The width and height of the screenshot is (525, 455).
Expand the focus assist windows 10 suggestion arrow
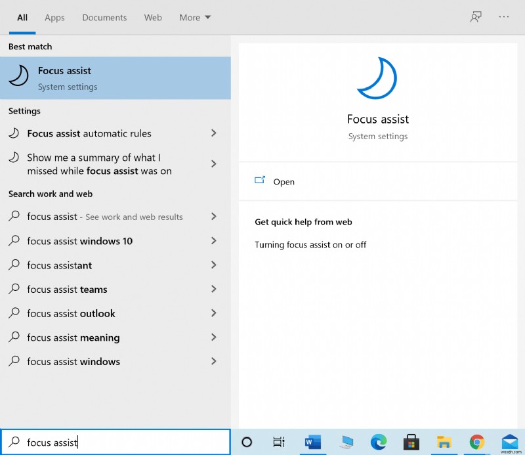coord(213,241)
